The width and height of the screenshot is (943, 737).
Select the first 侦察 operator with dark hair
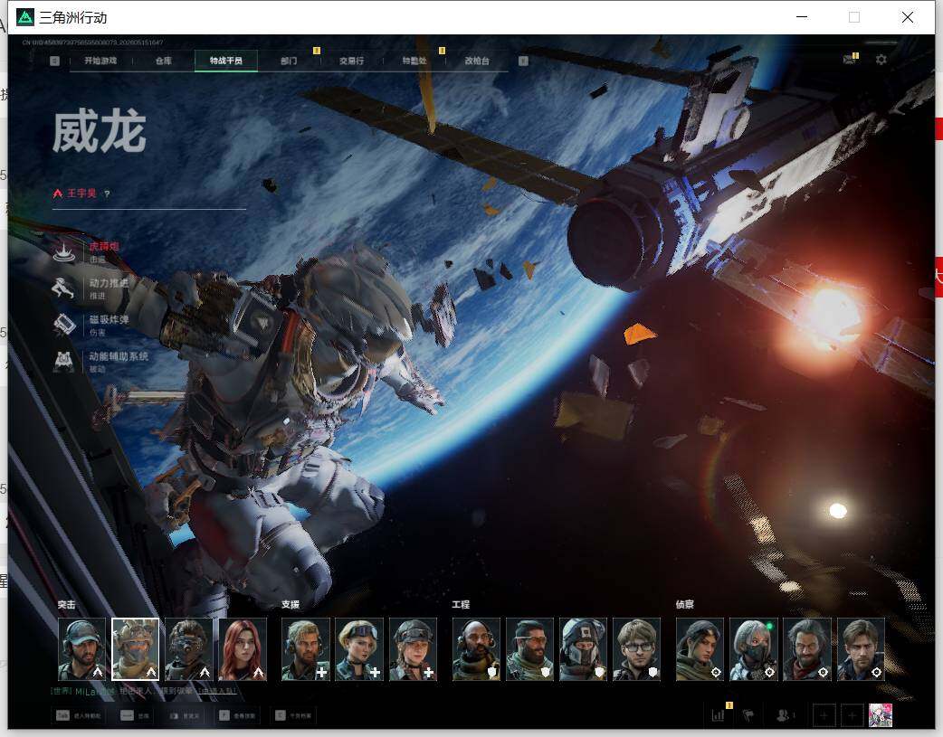point(700,649)
